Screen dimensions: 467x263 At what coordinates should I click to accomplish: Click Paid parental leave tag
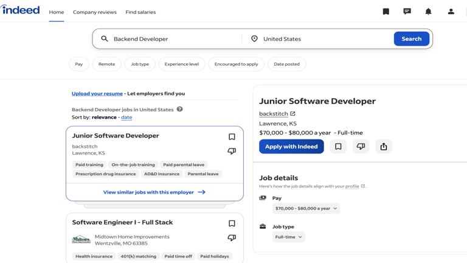click(x=184, y=164)
